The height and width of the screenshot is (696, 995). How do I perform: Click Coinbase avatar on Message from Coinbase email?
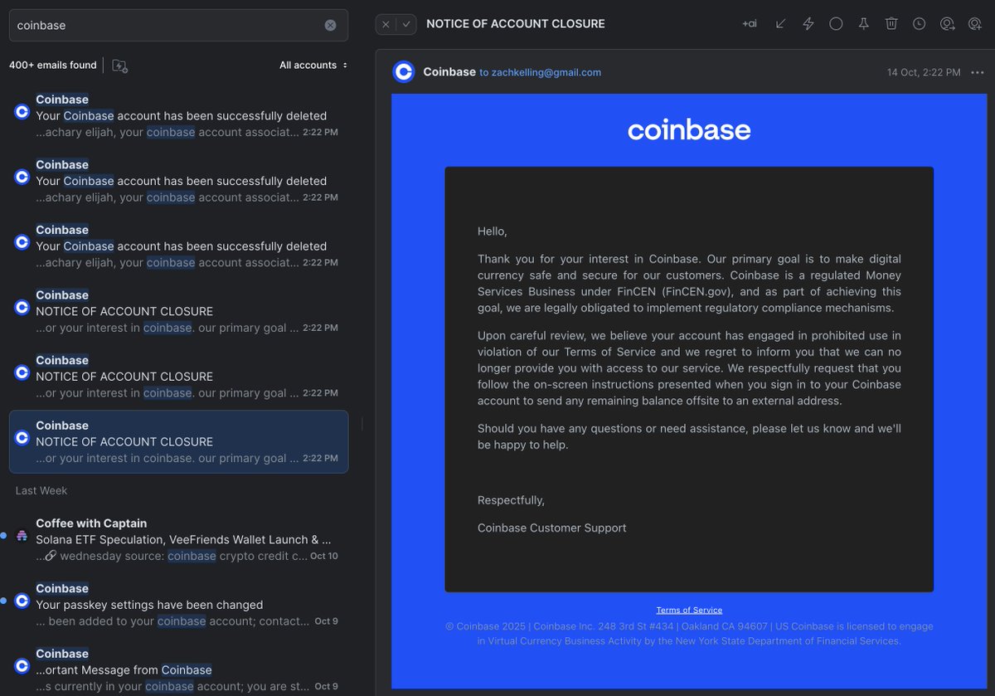coord(22,665)
